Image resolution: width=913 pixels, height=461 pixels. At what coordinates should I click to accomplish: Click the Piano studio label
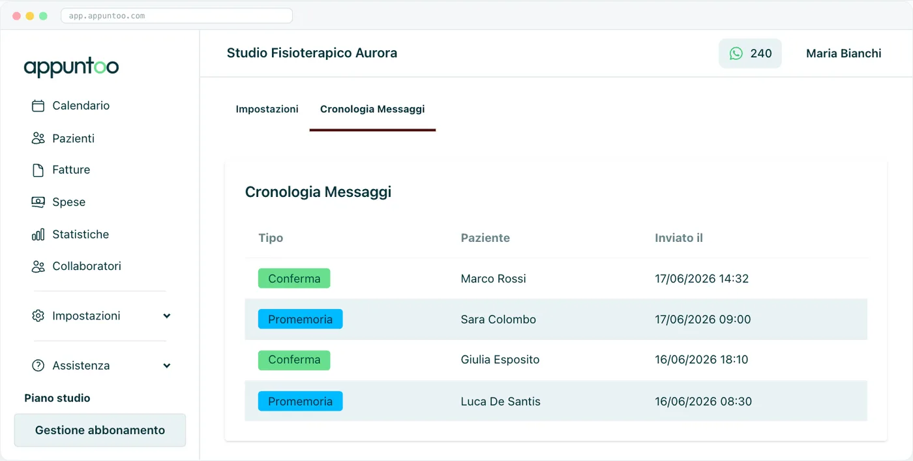point(57,398)
